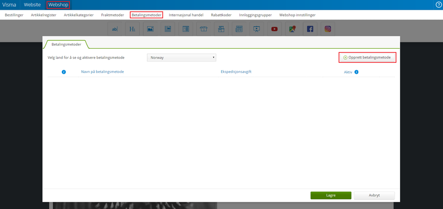Open the Visma top menu

[x=9, y=5]
